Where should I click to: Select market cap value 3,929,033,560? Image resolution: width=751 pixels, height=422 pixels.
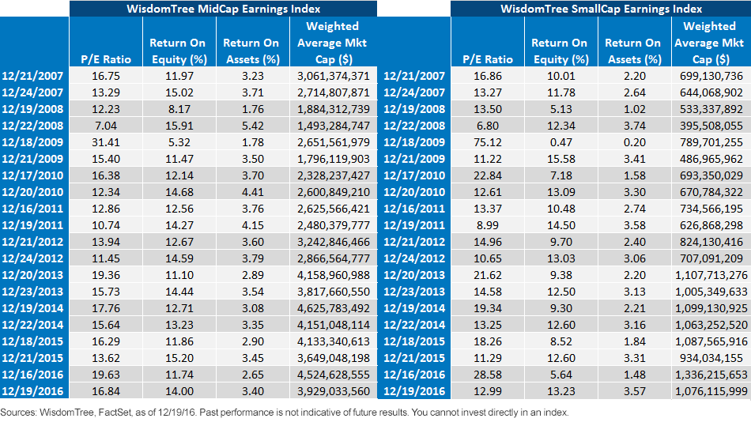(334, 391)
